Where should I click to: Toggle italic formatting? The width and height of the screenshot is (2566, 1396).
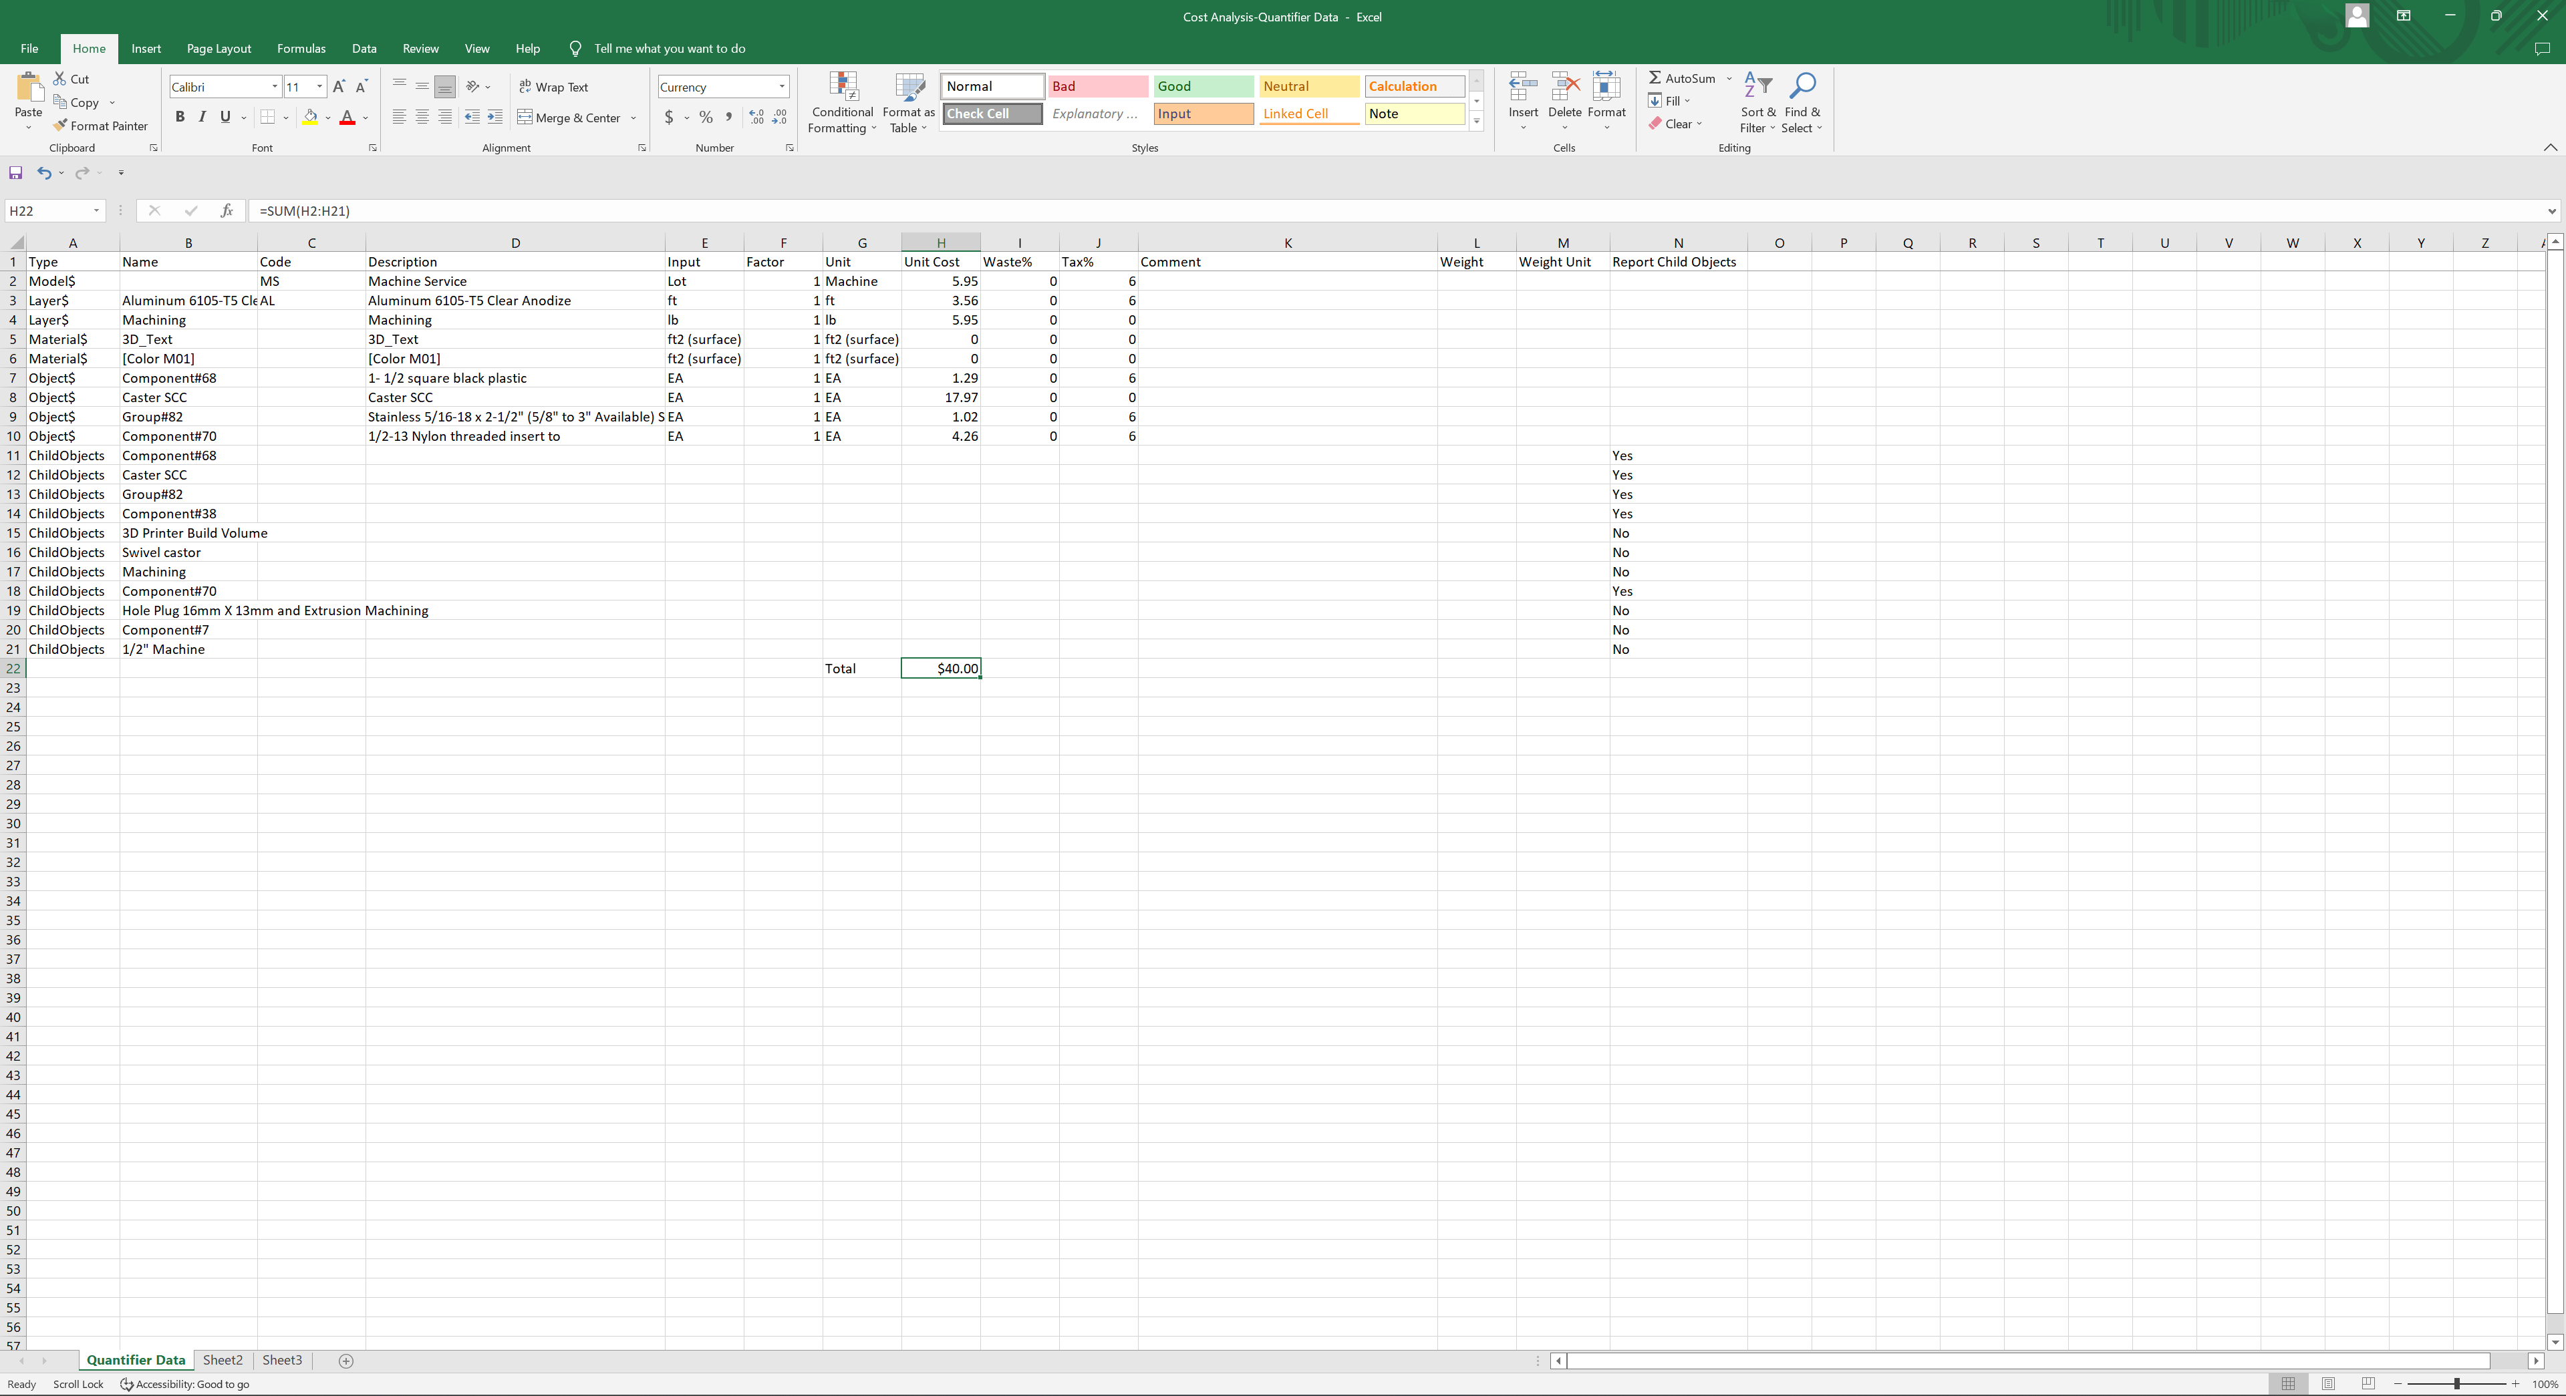point(202,116)
